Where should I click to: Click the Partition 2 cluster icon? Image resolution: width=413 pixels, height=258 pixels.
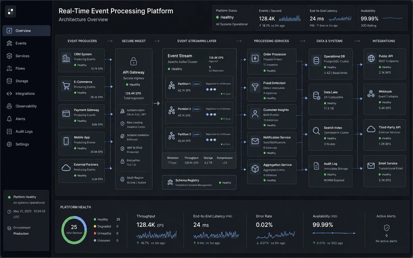(171, 110)
